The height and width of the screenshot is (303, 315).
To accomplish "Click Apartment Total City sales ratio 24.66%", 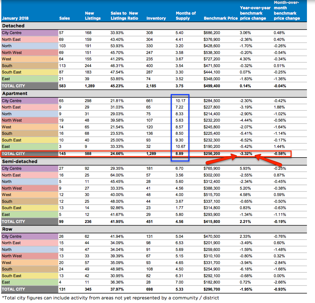I will (117, 154).
